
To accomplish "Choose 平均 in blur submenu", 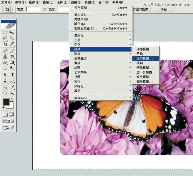I will [146, 54].
